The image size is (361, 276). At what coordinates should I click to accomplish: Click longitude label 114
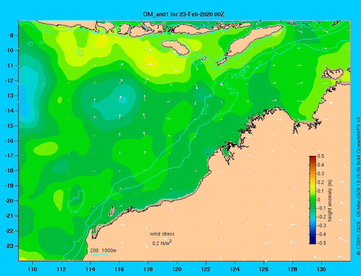pyautogui.click(x=90, y=269)
